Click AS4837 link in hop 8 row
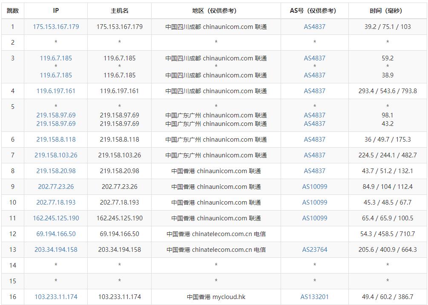Screen dimensions: 428x305 click(x=314, y=171)
